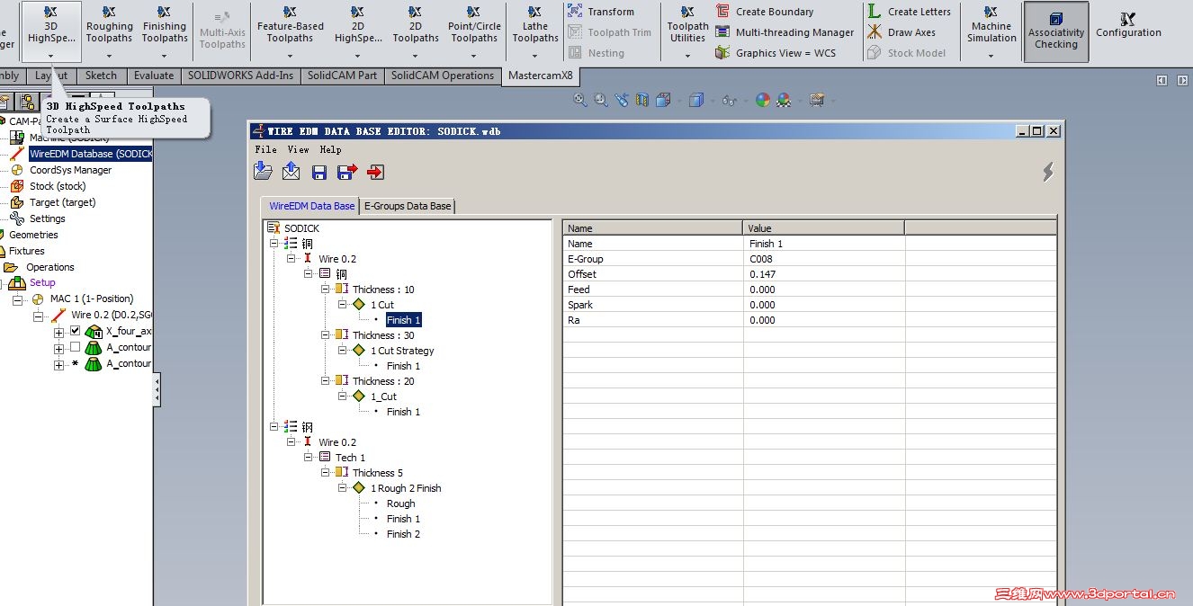Toggle the first A_contour operation checkbox
Viewport: 1193px width, 606px height.
click(x=75, y=347)
